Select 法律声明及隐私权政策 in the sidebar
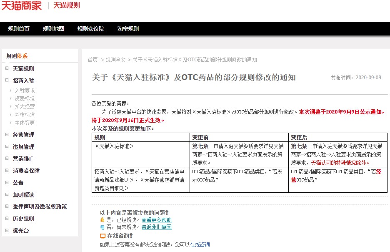The width and height of the screenshot is (390, 252). pos(40,207)
